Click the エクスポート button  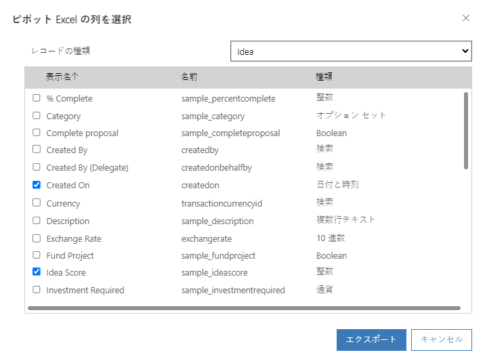tap(371, 339)
